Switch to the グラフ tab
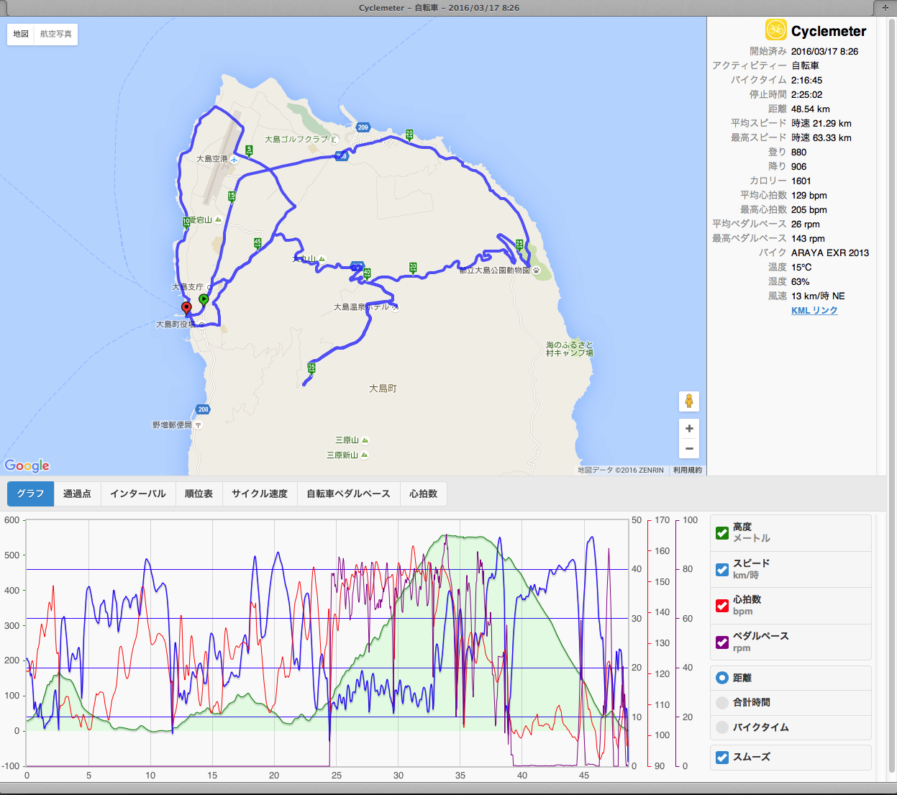This screenshot has width=897, height=795. 31,494
